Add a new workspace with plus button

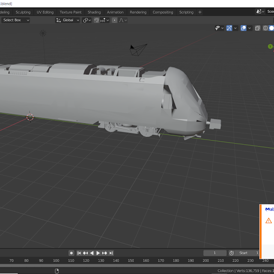click(x=200, y=12)
